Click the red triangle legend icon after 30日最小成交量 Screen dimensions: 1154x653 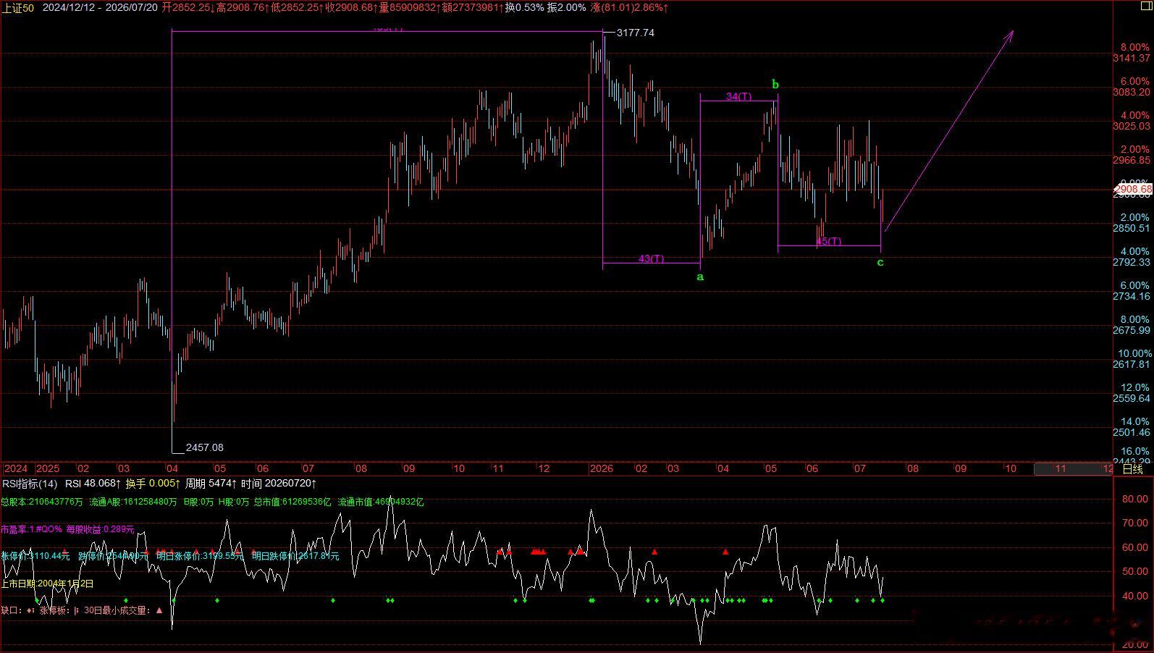159,610
